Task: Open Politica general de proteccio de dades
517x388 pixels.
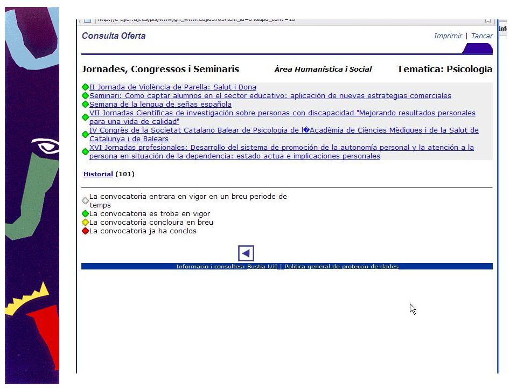Action: coord(341,267)
